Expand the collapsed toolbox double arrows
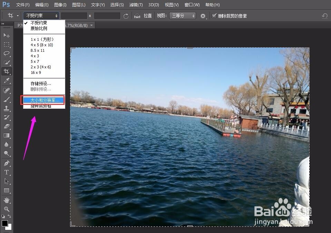This screenshot has width=331, height=233. 3,23
